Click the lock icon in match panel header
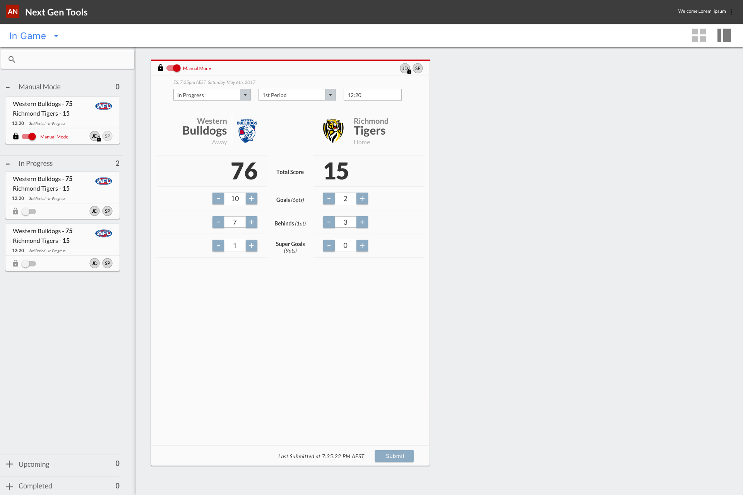 coord(161,68)
